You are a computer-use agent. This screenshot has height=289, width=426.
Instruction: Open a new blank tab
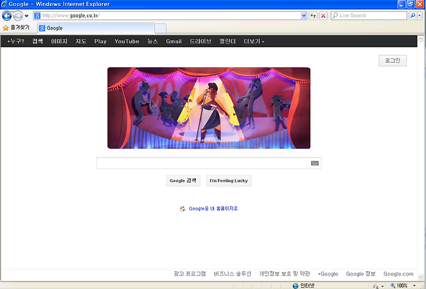160,28
